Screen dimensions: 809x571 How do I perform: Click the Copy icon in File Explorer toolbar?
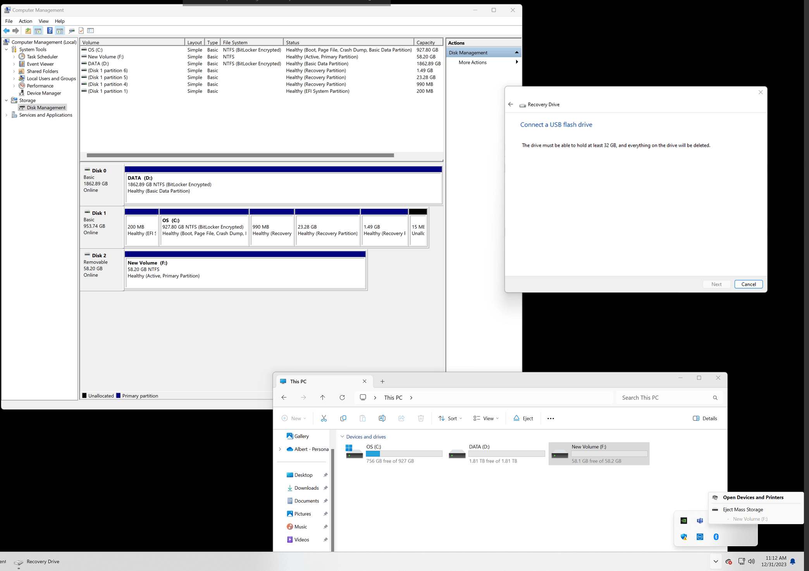[x=343, y=418]
